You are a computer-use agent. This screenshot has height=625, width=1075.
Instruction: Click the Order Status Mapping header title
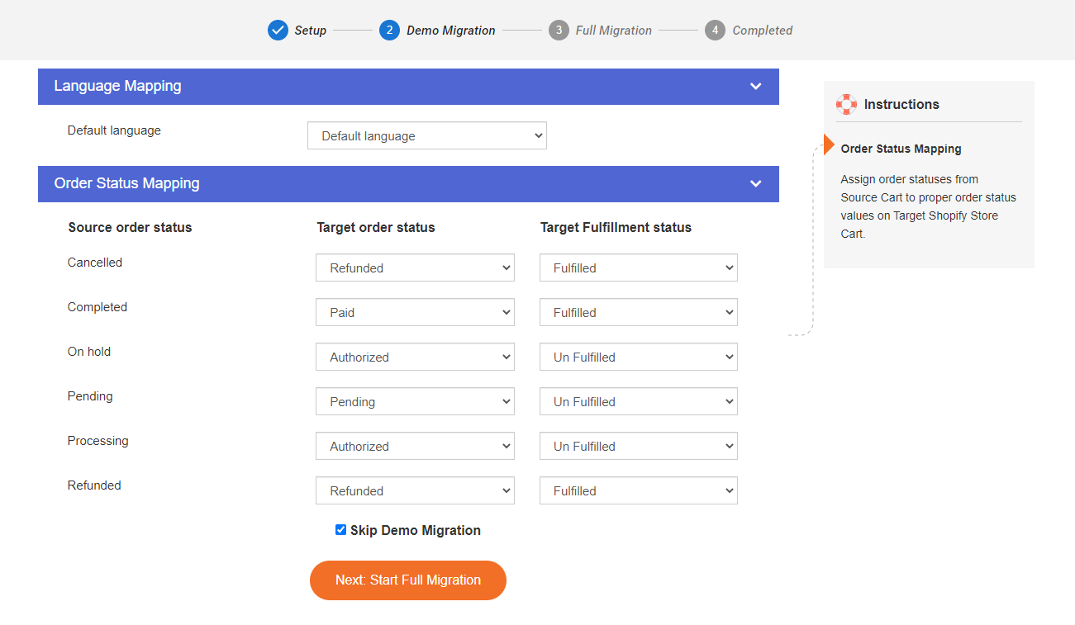[x=127, y=183]
